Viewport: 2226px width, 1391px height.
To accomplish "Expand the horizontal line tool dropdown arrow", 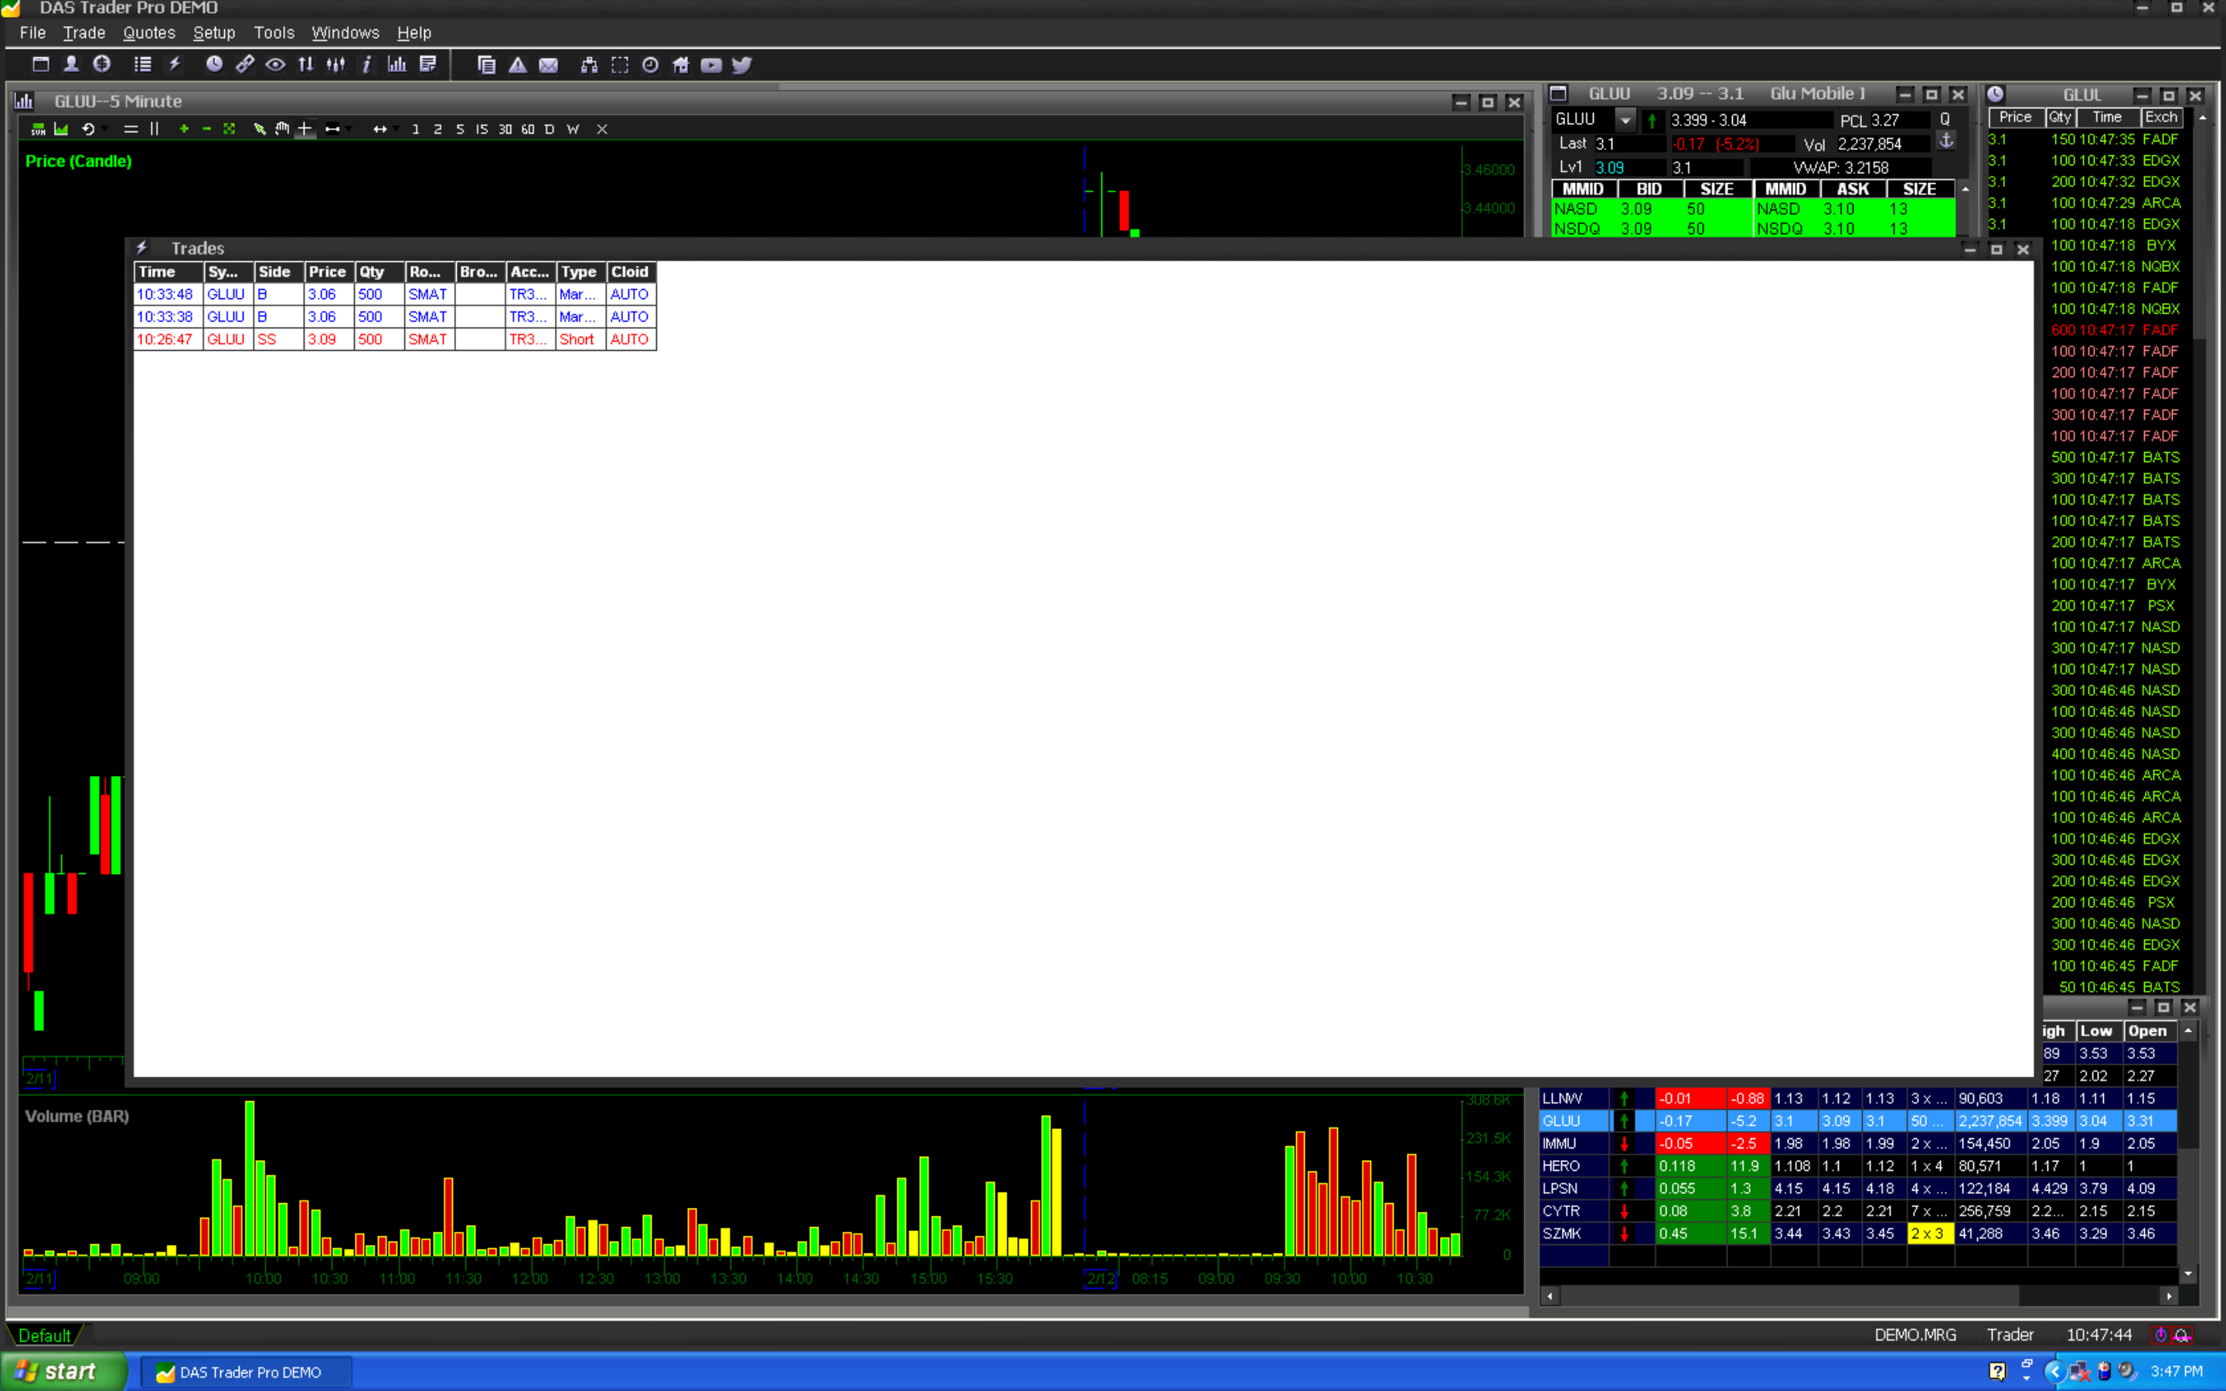I will pos(349,130).
